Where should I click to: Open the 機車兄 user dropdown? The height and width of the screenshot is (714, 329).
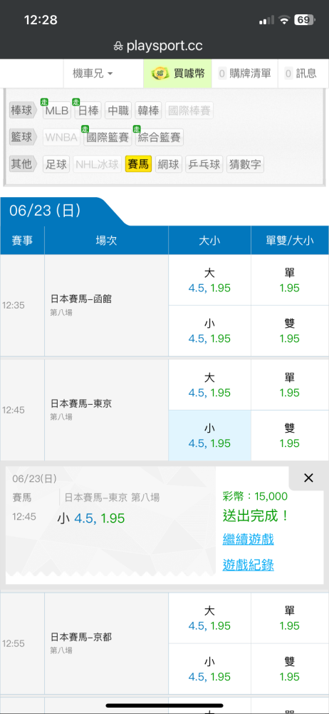[93, 74]
